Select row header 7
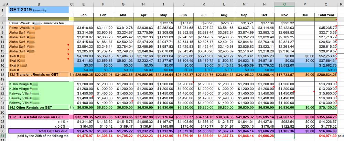This screenshot has height=141, width=344. (x=3, y=23)
